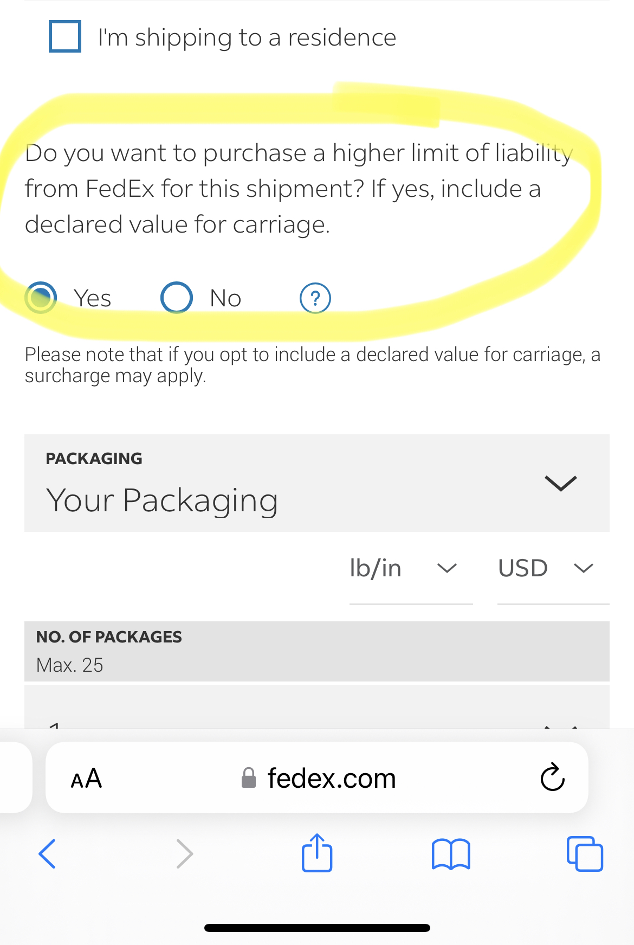Select the Your Packaging field
Image resolution: width=634 pixels, height=945 pixels.
click(163, 499)
